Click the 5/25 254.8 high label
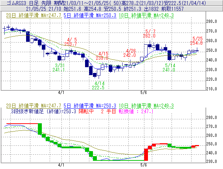 click(197, 41)
